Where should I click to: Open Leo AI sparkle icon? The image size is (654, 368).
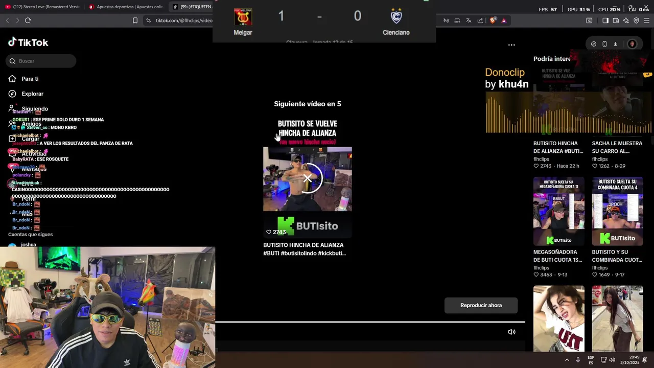pos(626,20)
